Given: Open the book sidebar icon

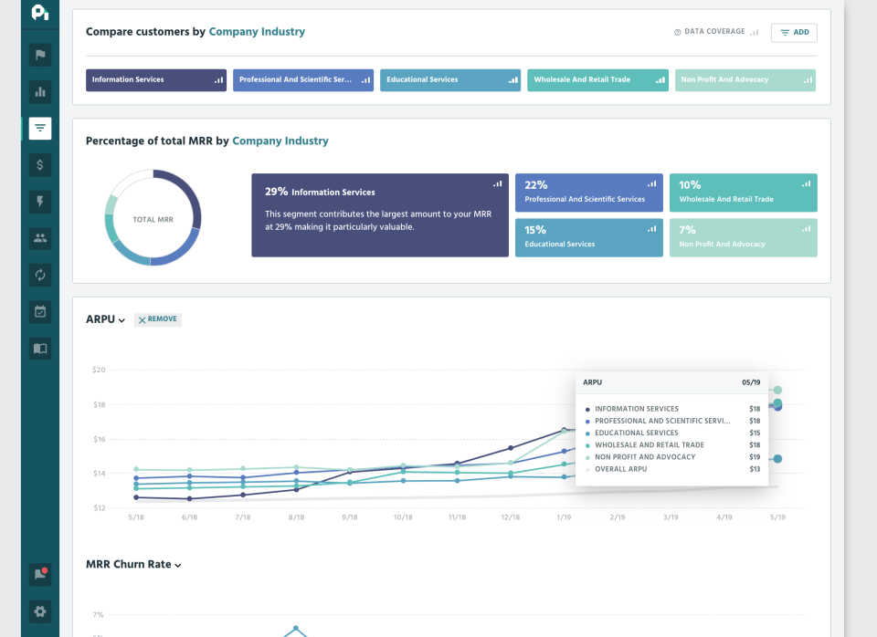Looking at the screenshot, I should 39,349.
